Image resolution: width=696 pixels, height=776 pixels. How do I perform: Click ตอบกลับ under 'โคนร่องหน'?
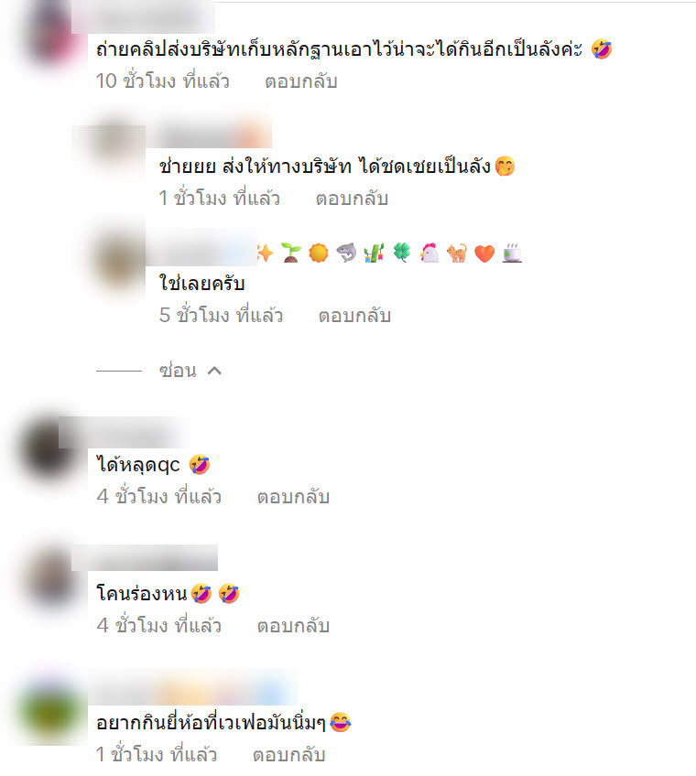(x=293, y=626)
